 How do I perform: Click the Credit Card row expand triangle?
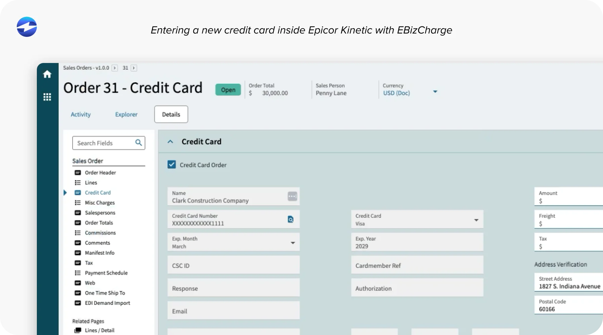pyautogui.click(x=65, y=193)
